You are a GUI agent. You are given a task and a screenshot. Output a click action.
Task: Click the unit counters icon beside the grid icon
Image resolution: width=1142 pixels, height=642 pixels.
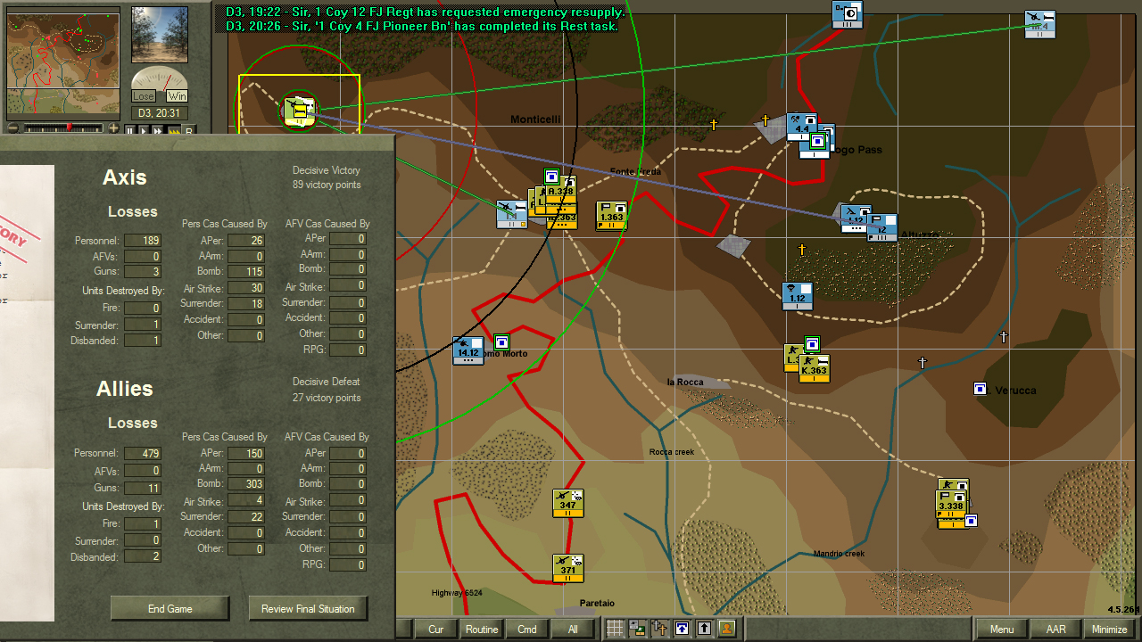click(638, 629)
